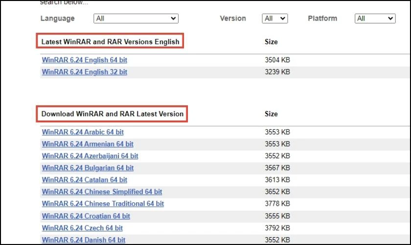Viewport: 411px width, 245px height.
Task: Select the 3652 KB size value
Action: pos(277,192)
